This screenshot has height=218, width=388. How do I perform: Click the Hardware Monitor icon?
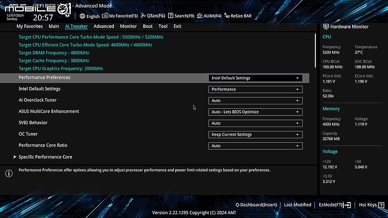point(326,26)
